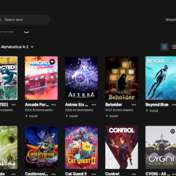Open more options for Beyond Blue
Viewport: 176px width, 176px height.
tap(174, 105)
